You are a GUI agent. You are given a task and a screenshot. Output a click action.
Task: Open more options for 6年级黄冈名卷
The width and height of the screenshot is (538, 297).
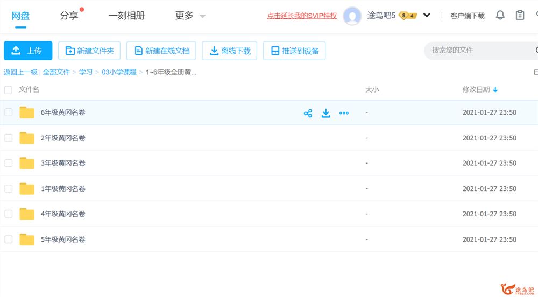[x=344, y=113]
